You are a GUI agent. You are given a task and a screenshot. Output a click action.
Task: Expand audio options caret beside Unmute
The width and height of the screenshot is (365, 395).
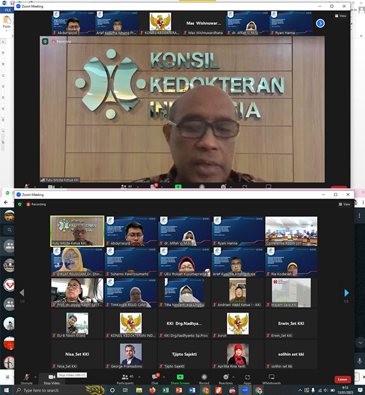tap(35, 377)
